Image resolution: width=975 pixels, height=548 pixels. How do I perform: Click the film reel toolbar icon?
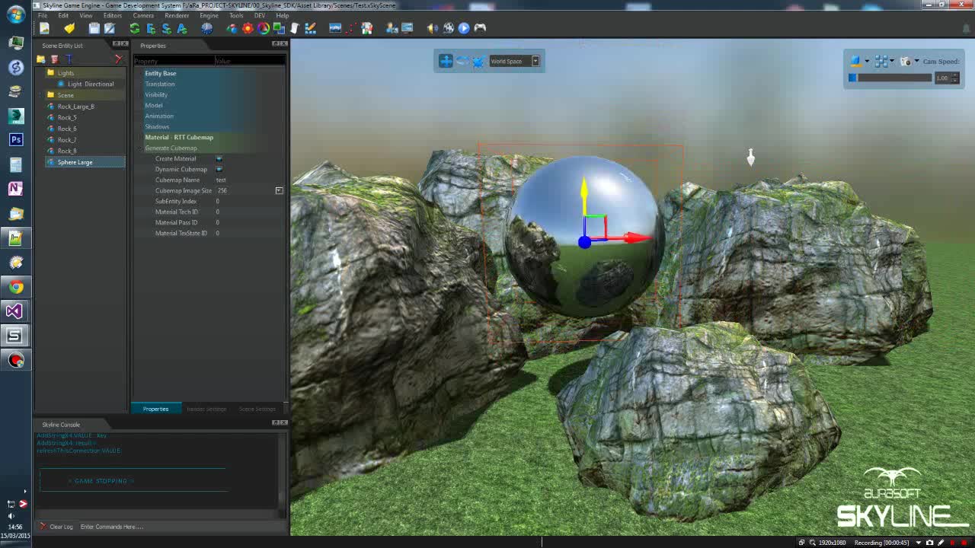pyautogui.click(x=448, y=28)
